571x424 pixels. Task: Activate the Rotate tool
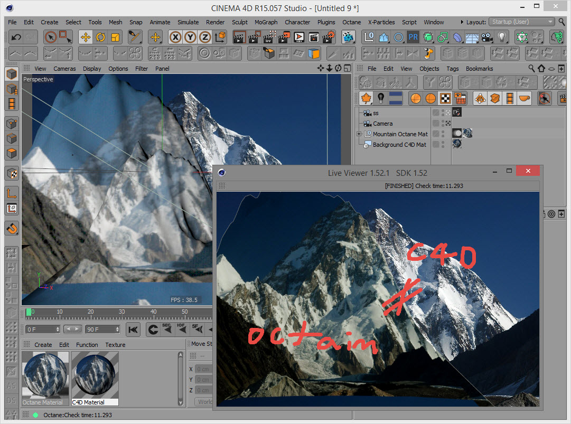[x=100, y=37]
